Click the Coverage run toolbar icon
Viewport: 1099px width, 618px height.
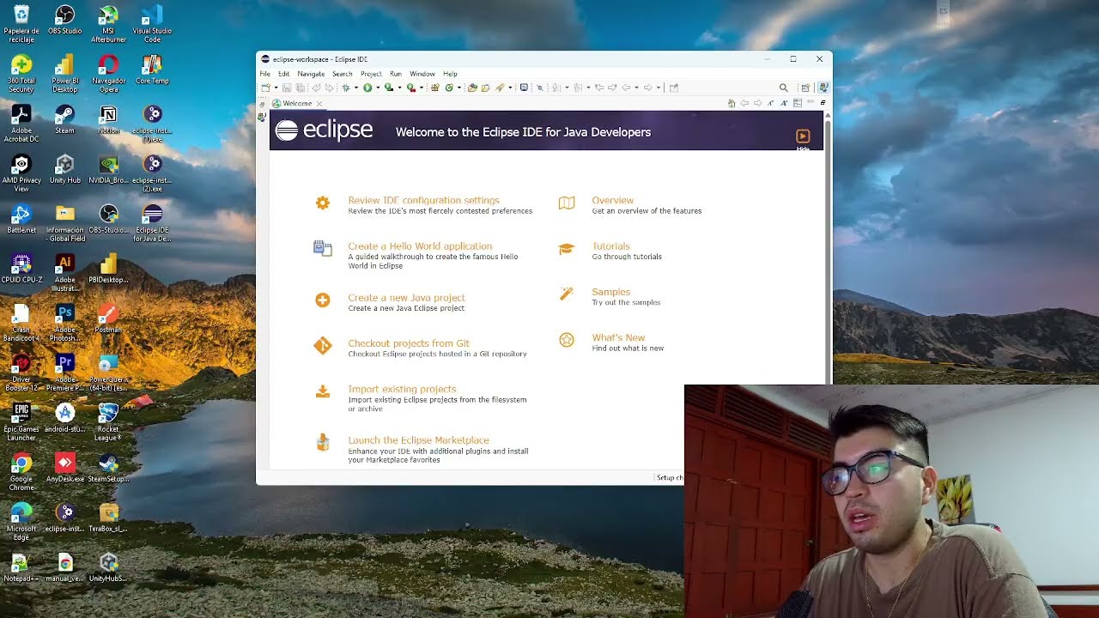click(389, 88)
